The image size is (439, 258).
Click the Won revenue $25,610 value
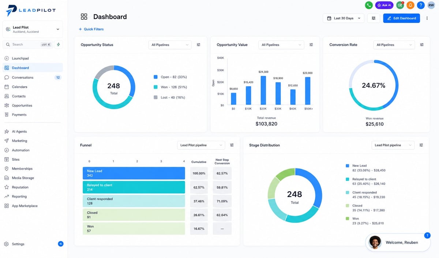coord(375,124)
